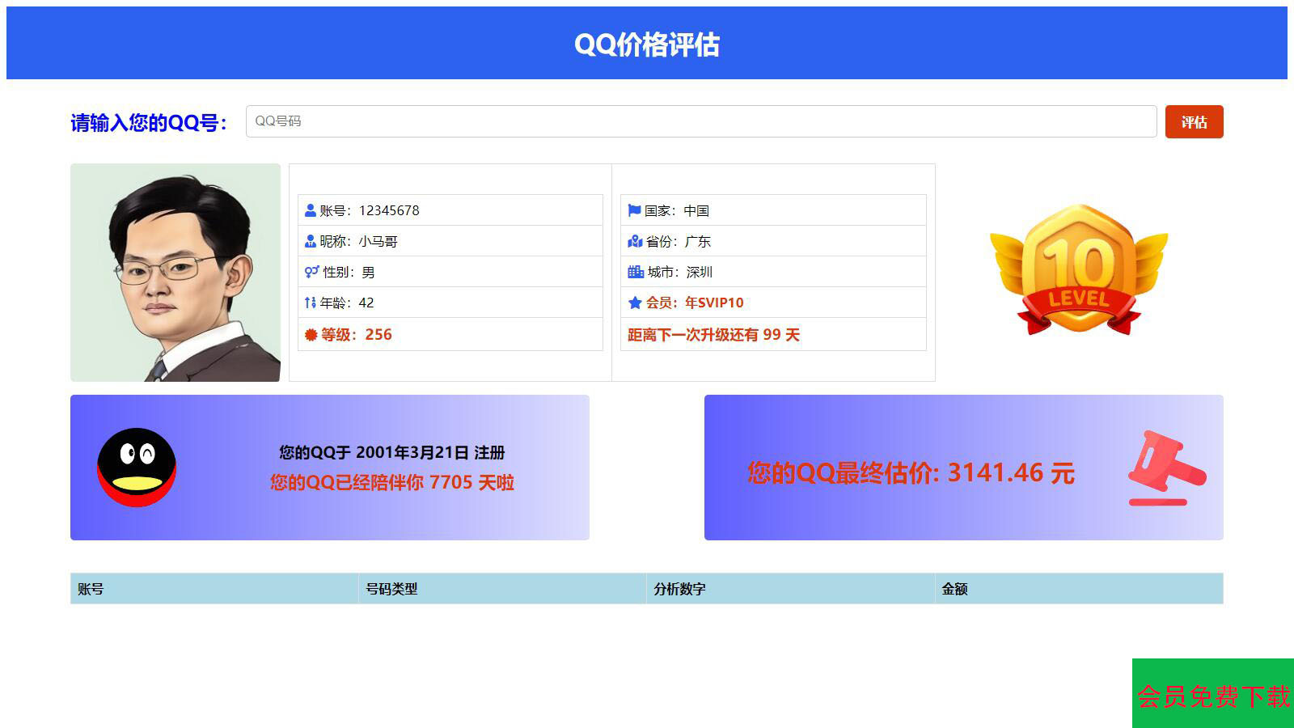Click the 会员免费下载 green banner
Screen dimensions: 1294x728
[1213, 694]
